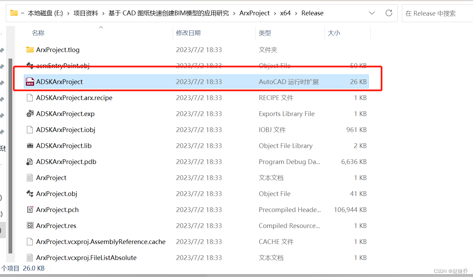Screen dimensions: 473x277
Task: Select the ArxProject.res file name
Action: 56,226
